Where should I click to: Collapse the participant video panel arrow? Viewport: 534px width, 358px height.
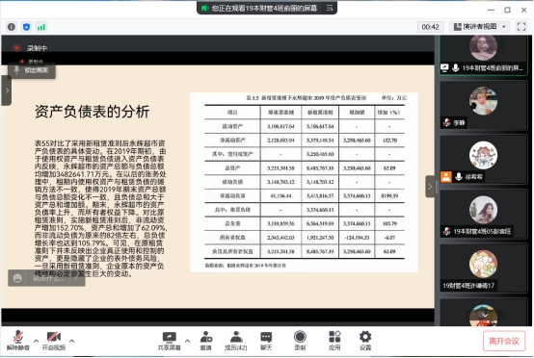pos(430,187)
